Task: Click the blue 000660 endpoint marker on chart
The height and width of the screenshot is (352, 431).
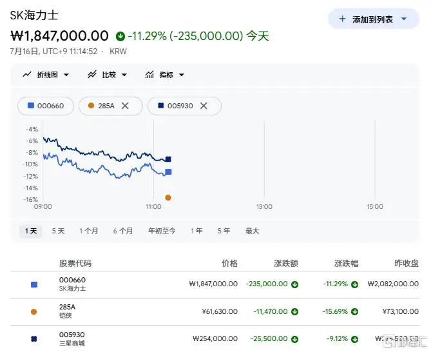Action: click(168, 172)
